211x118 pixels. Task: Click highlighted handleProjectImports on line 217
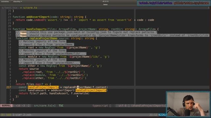pyautogui.click(x=43, y=88)
